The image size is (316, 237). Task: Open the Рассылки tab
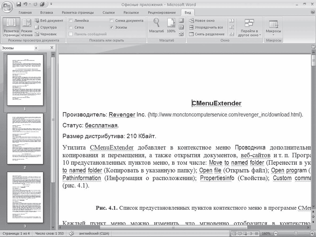[x=131, y=13]
